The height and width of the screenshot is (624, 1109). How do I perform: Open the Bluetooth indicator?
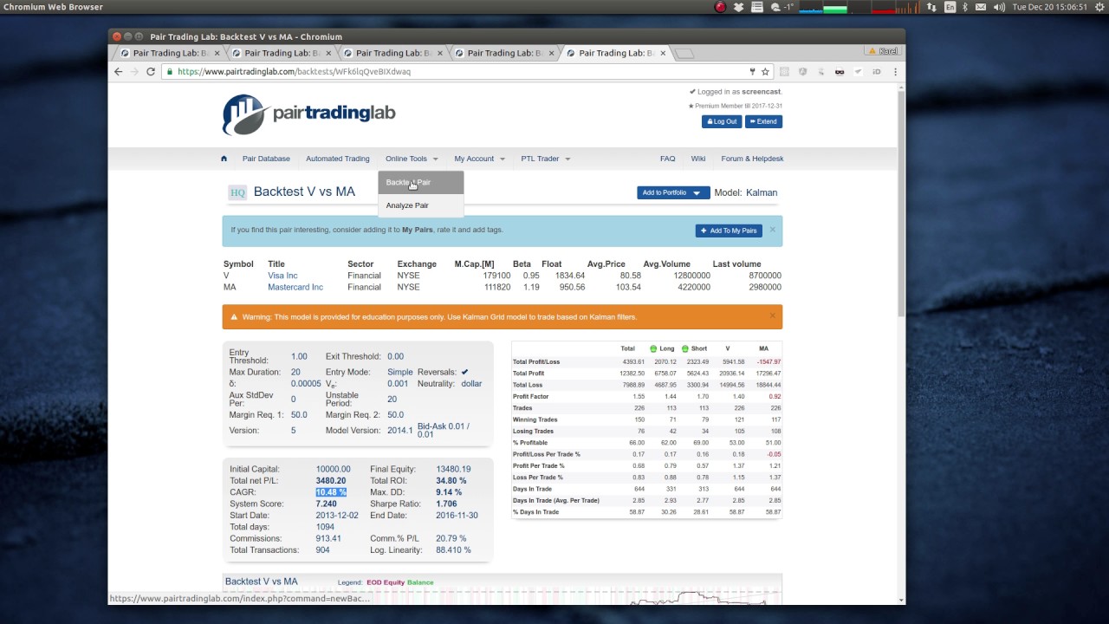click(965, 7)
